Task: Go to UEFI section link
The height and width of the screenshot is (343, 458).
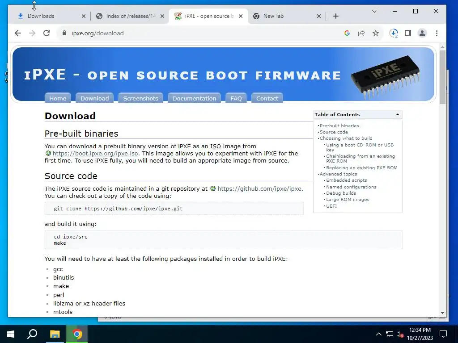Action: point(331,206)
